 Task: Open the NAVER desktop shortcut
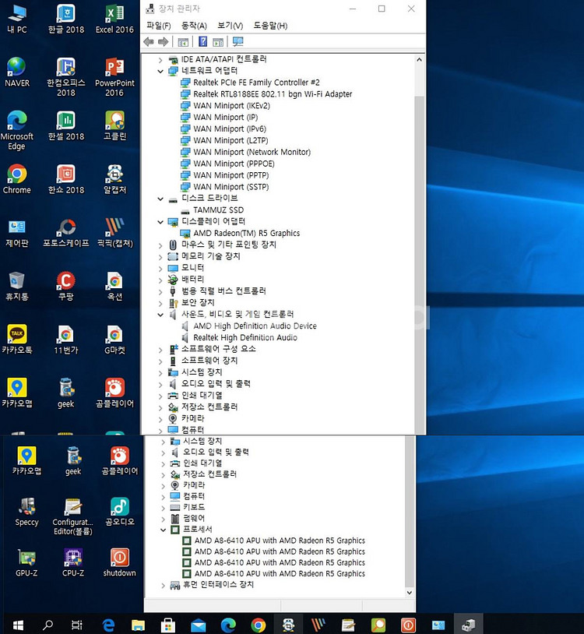[x=17, y=72]
